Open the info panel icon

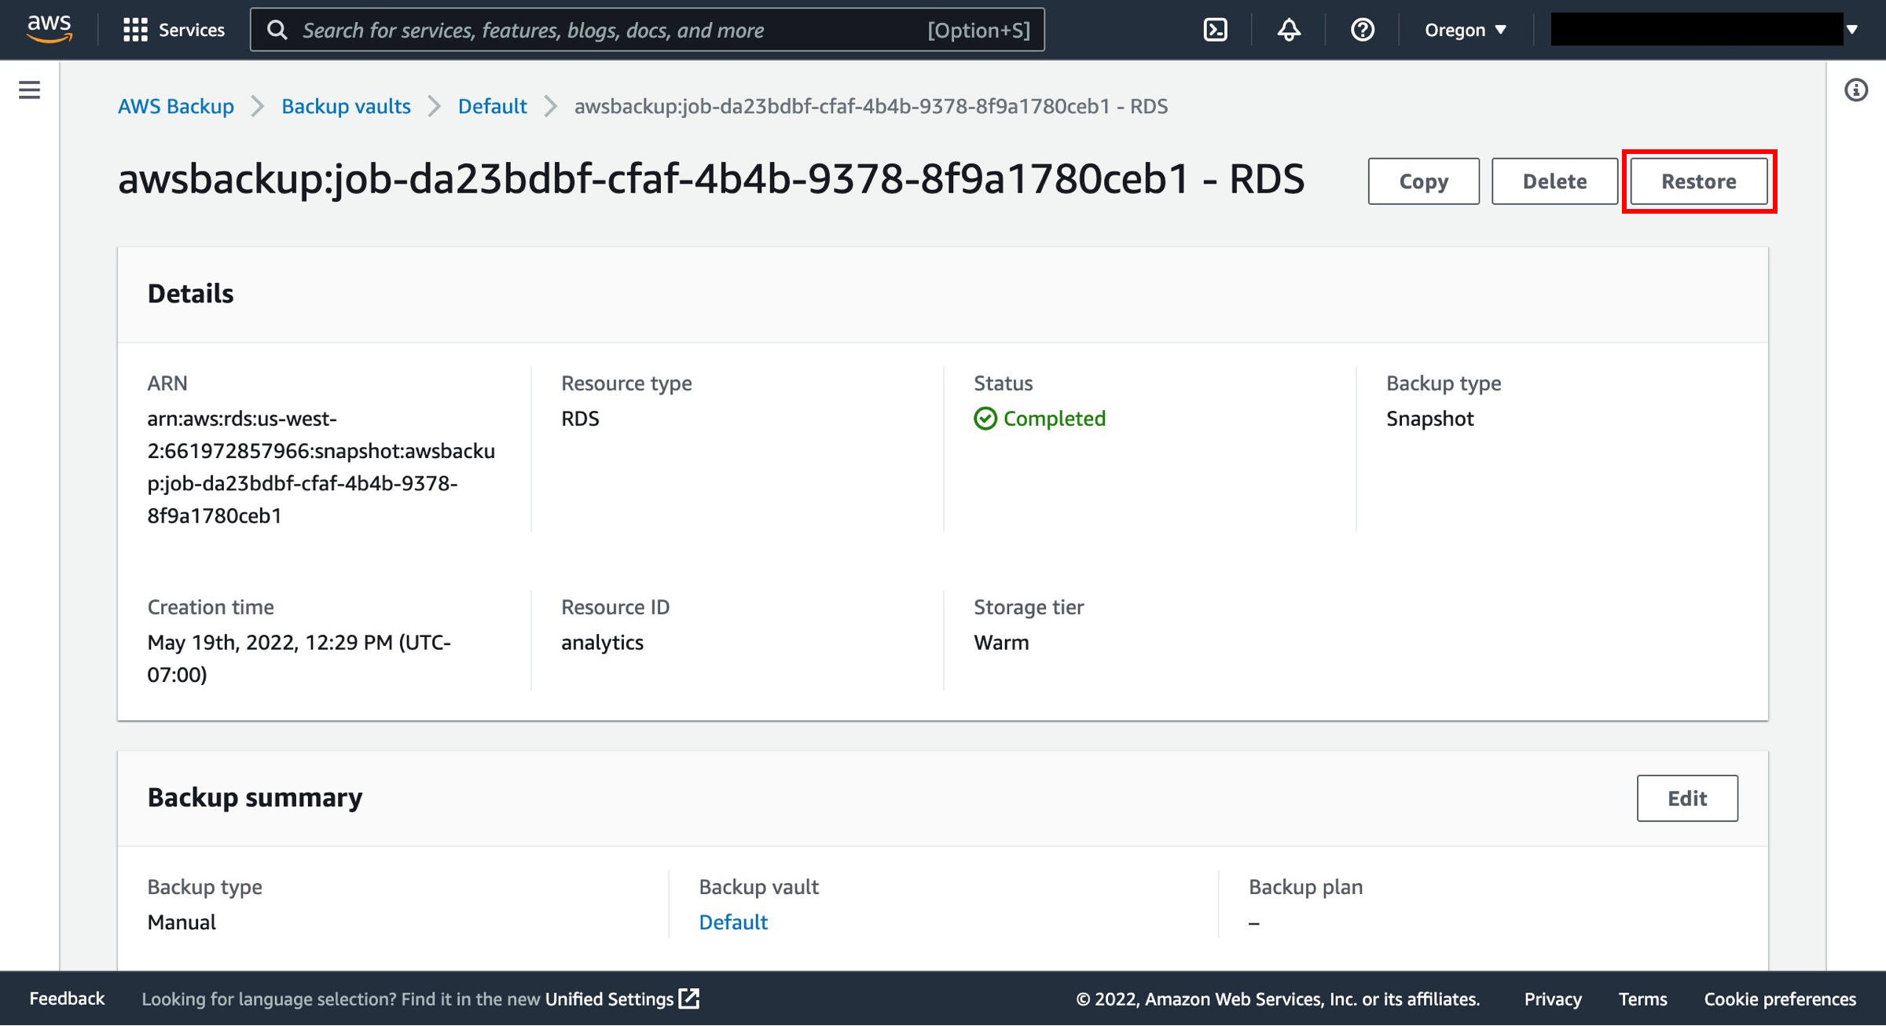[x=1855, y=90]
